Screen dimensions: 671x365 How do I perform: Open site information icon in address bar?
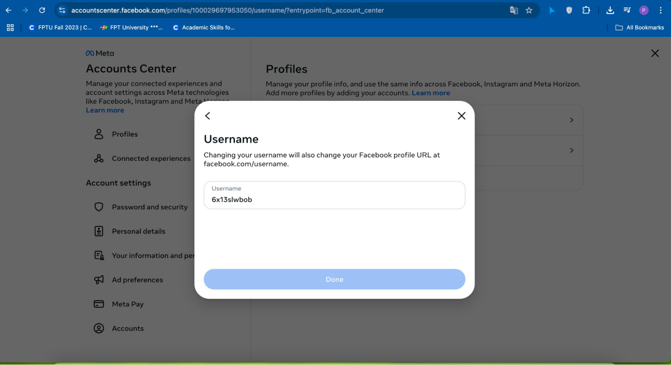point(62,10)
